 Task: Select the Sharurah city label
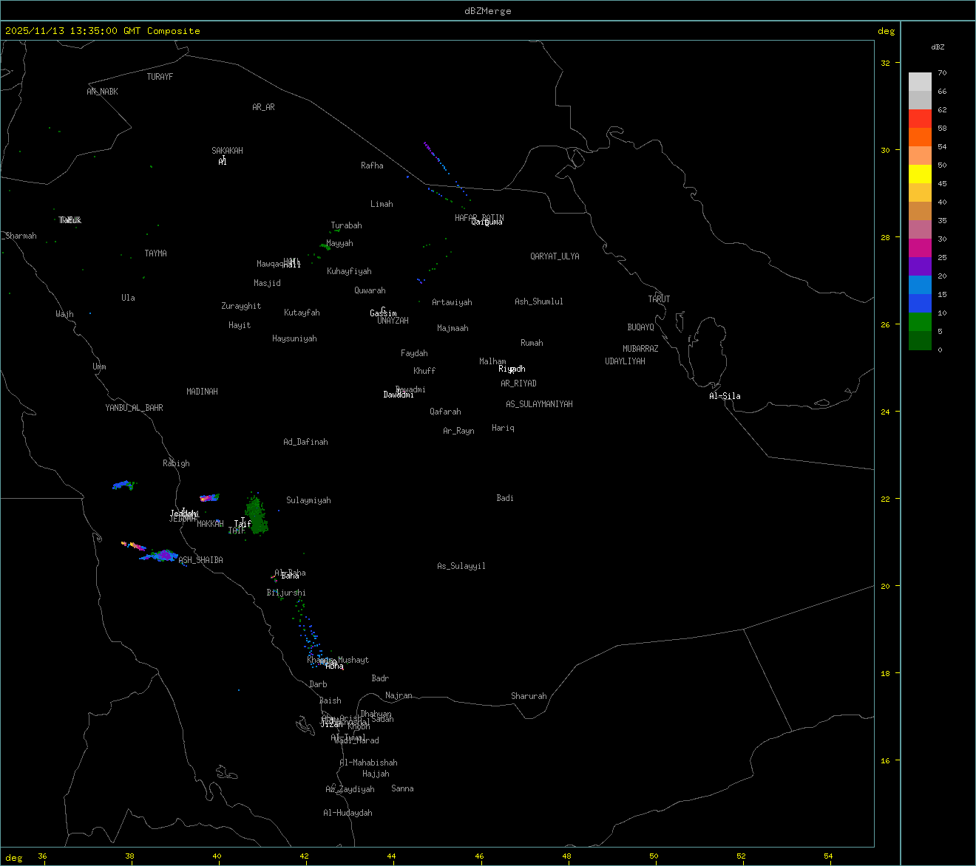(529, 696)
